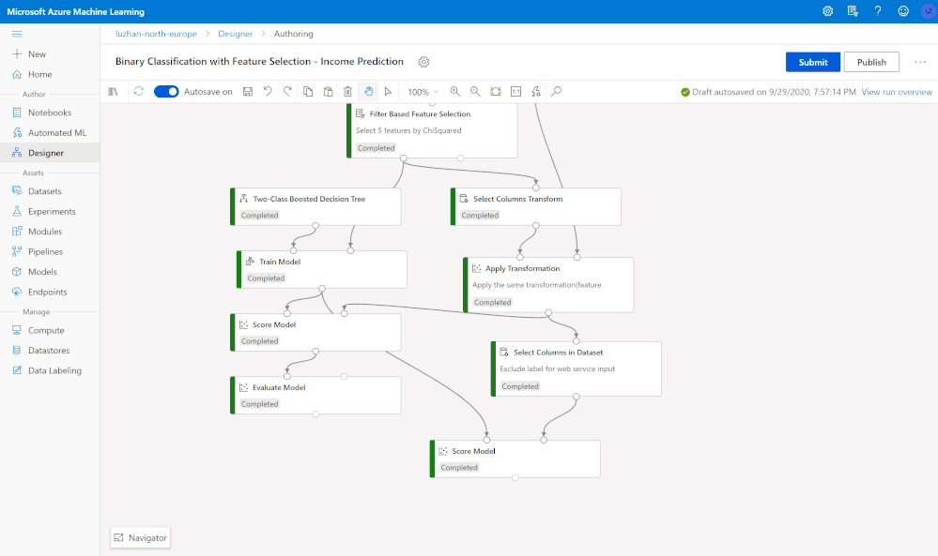938x556 pixels.
Task: Fit the pipeline to screen
Action: point(496,91)
